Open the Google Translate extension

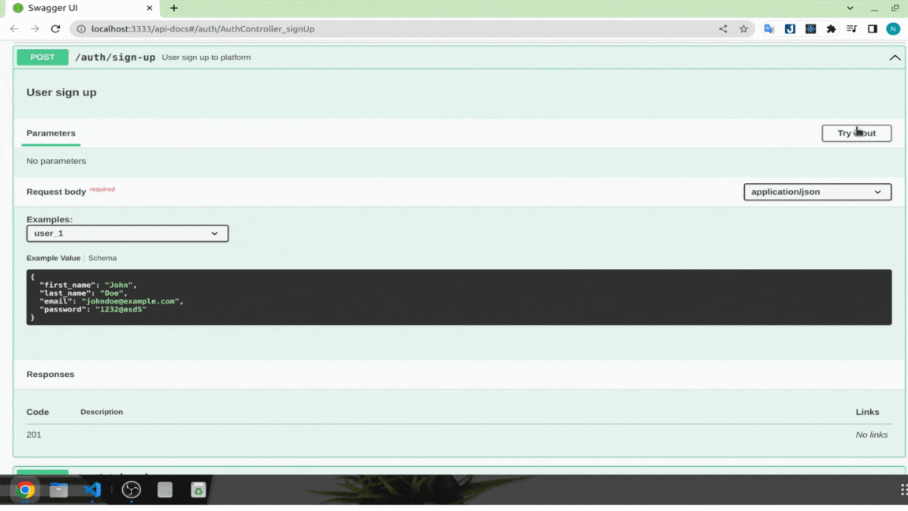769,29
